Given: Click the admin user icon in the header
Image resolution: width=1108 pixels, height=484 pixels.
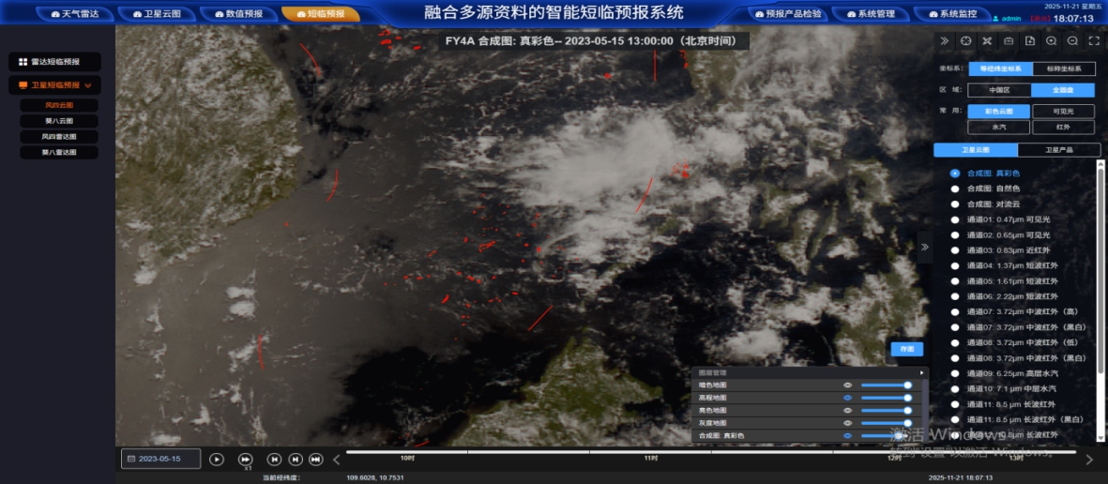Looking at the screenshot, I should tap(995, 19).
